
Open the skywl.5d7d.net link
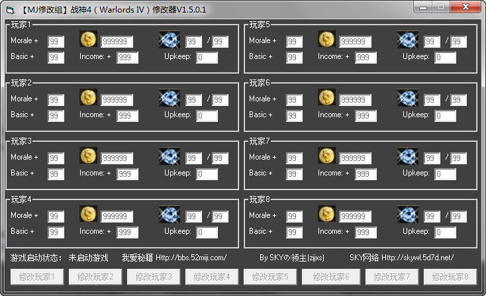(417, 258)
